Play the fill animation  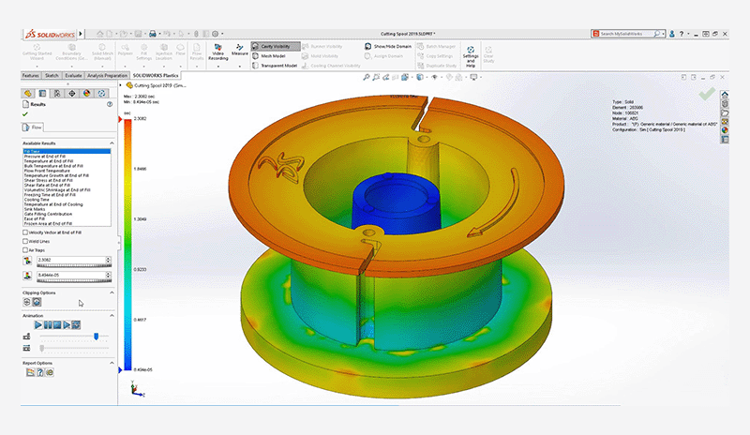pos(38,325)
